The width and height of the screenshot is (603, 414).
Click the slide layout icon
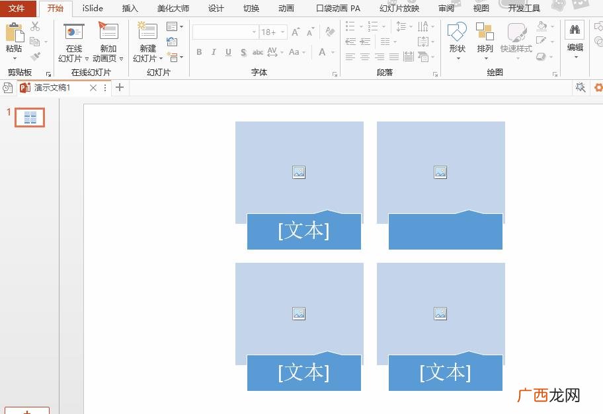pos(172,26)
